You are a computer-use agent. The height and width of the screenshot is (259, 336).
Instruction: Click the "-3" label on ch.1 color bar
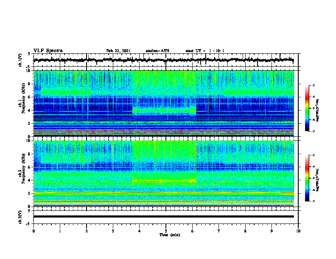pyautogui.click(x=313, y=85)
